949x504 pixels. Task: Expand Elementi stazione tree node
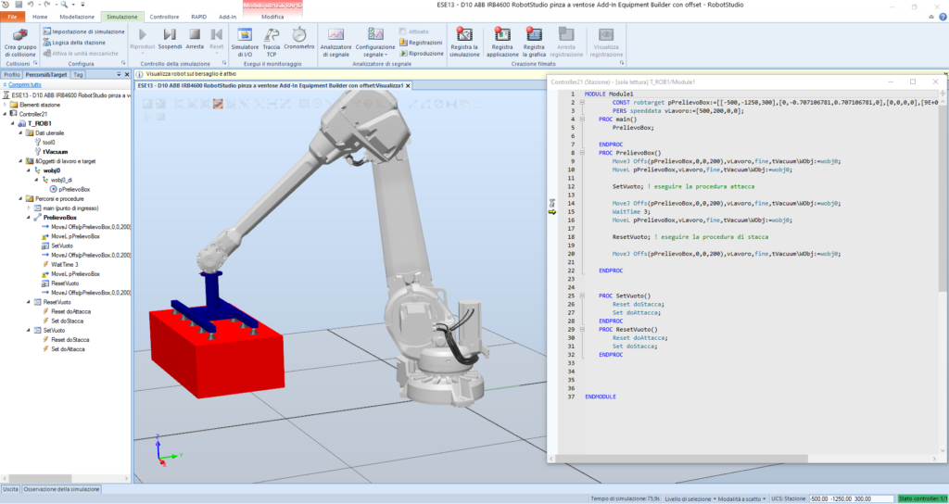click(6, 105)
